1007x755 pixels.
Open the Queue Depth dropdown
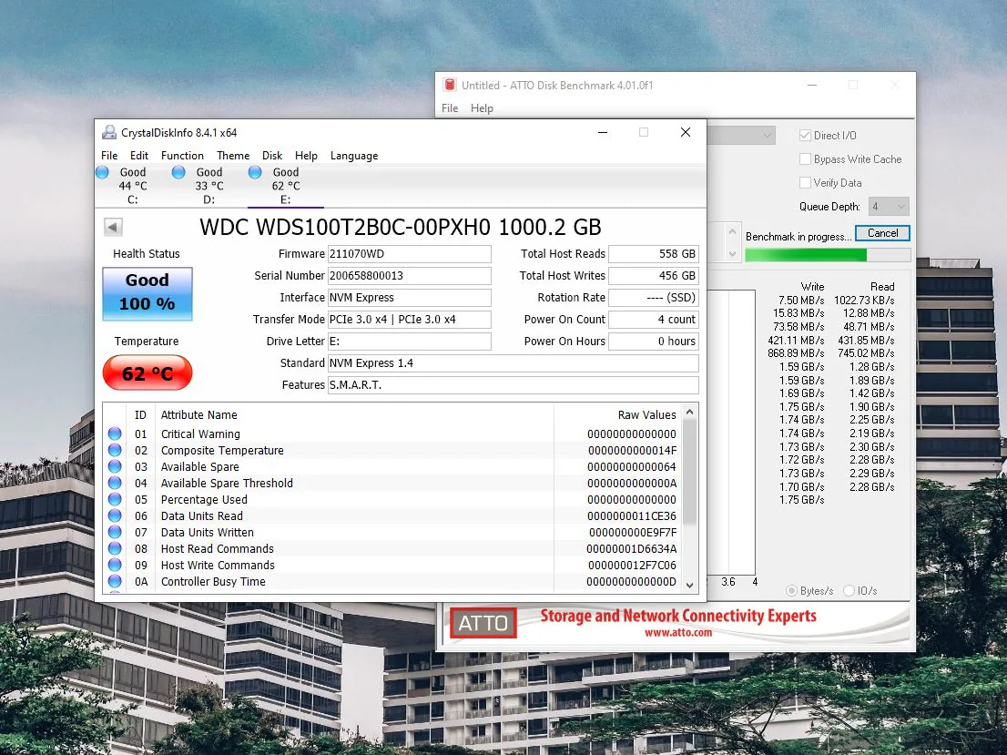(889, 207)
